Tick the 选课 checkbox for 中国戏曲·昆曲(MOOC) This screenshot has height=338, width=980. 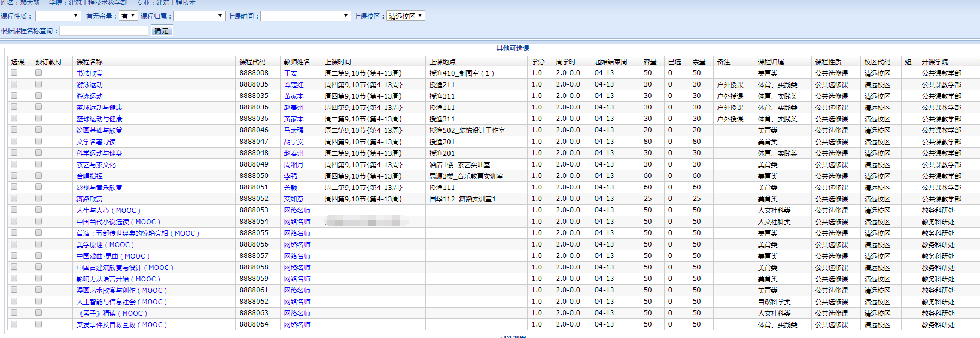click(x=14, y=255)
